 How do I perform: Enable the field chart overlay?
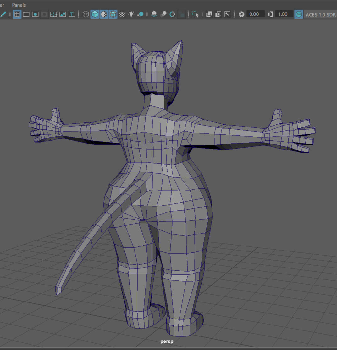(x=53, y=14)
